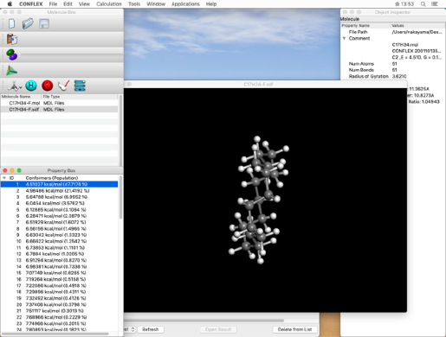Open the molecule builder tool dropdown
The width and height of the screenshot is (446, 337).
15,86
